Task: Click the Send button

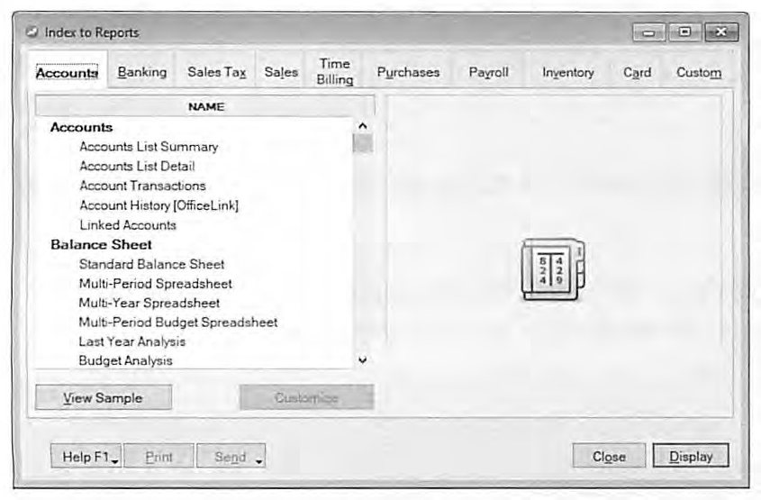Action: click(231, 457)
